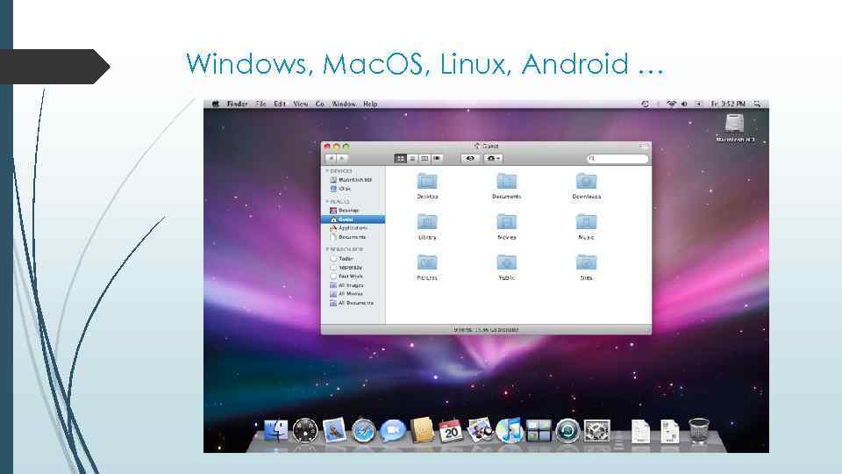Click the Quick Look eye button
Viewport: 842px width, 474px height.
470,158
